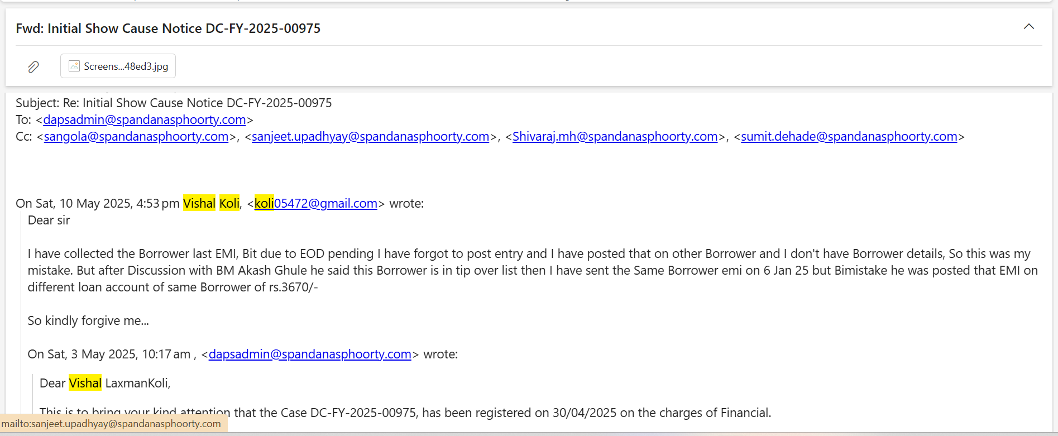The width and height of the screenshot is (1058, 436).
Task: Click the sanjeet.upadhyay@spandanasphoorty.com Cc link
Action: (x=370, y=136)
